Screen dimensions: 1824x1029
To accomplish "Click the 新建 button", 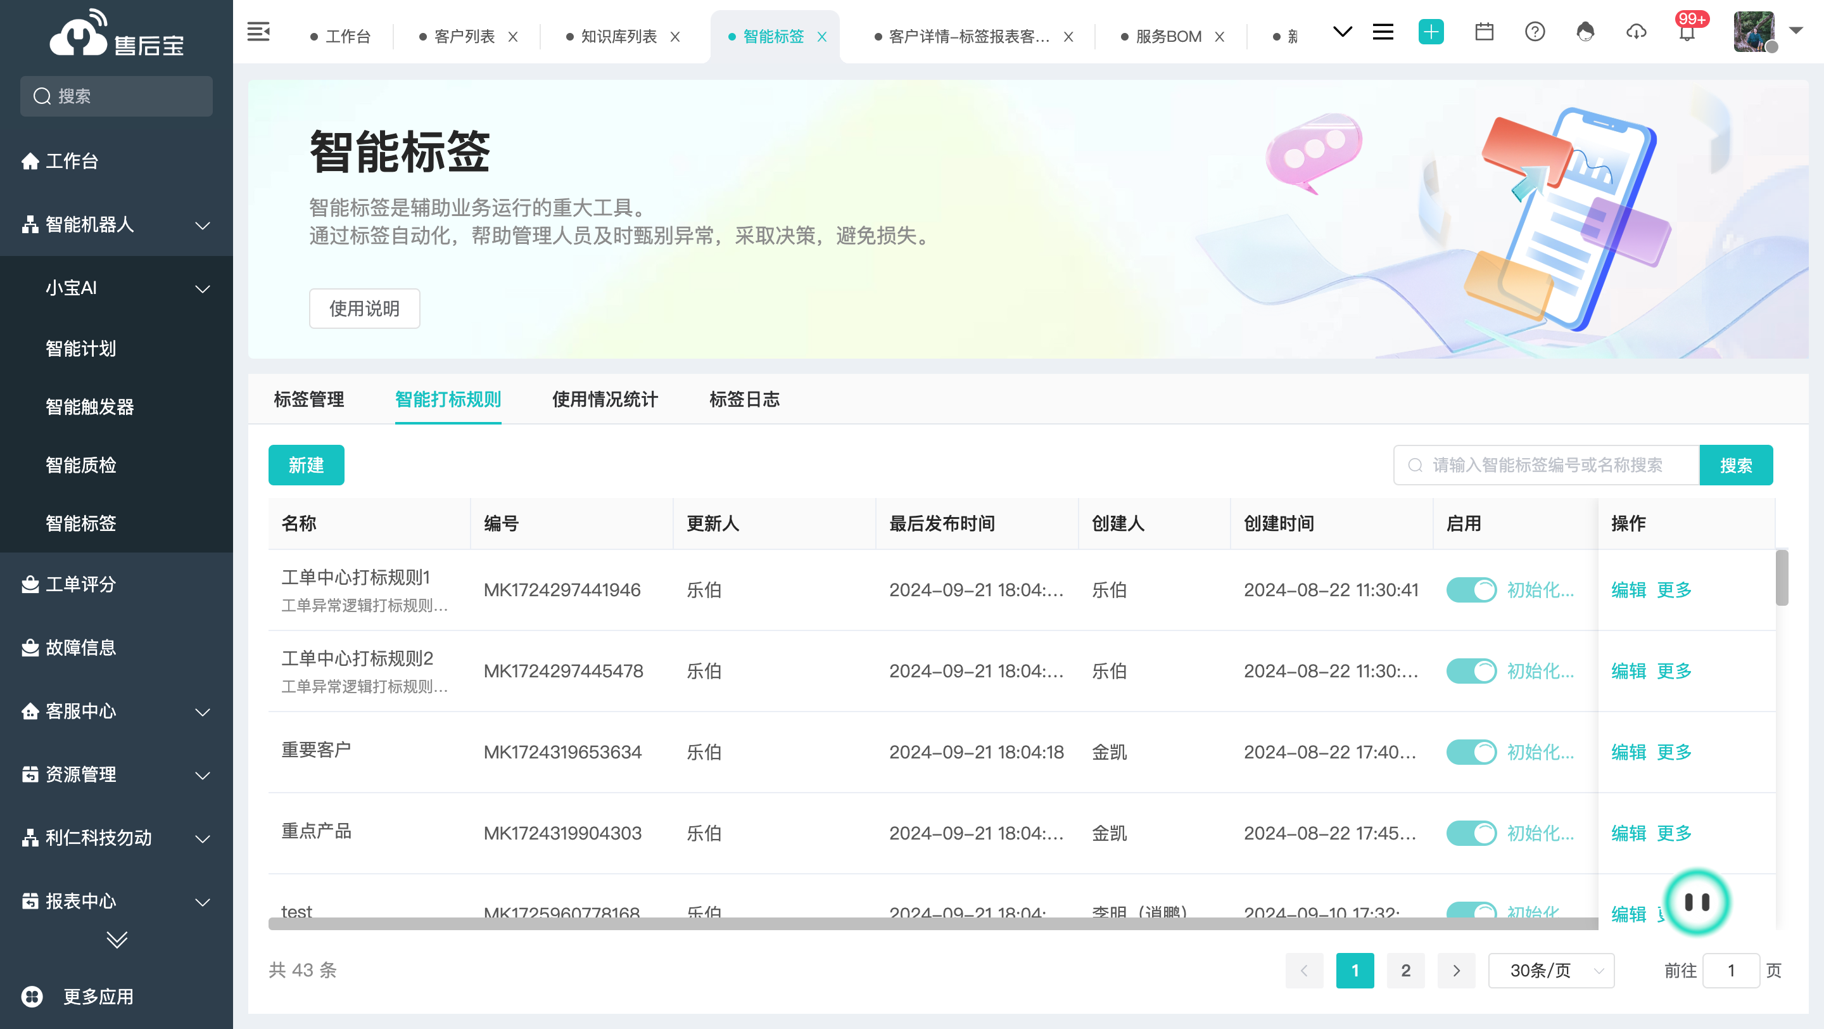I will point(307,464).
